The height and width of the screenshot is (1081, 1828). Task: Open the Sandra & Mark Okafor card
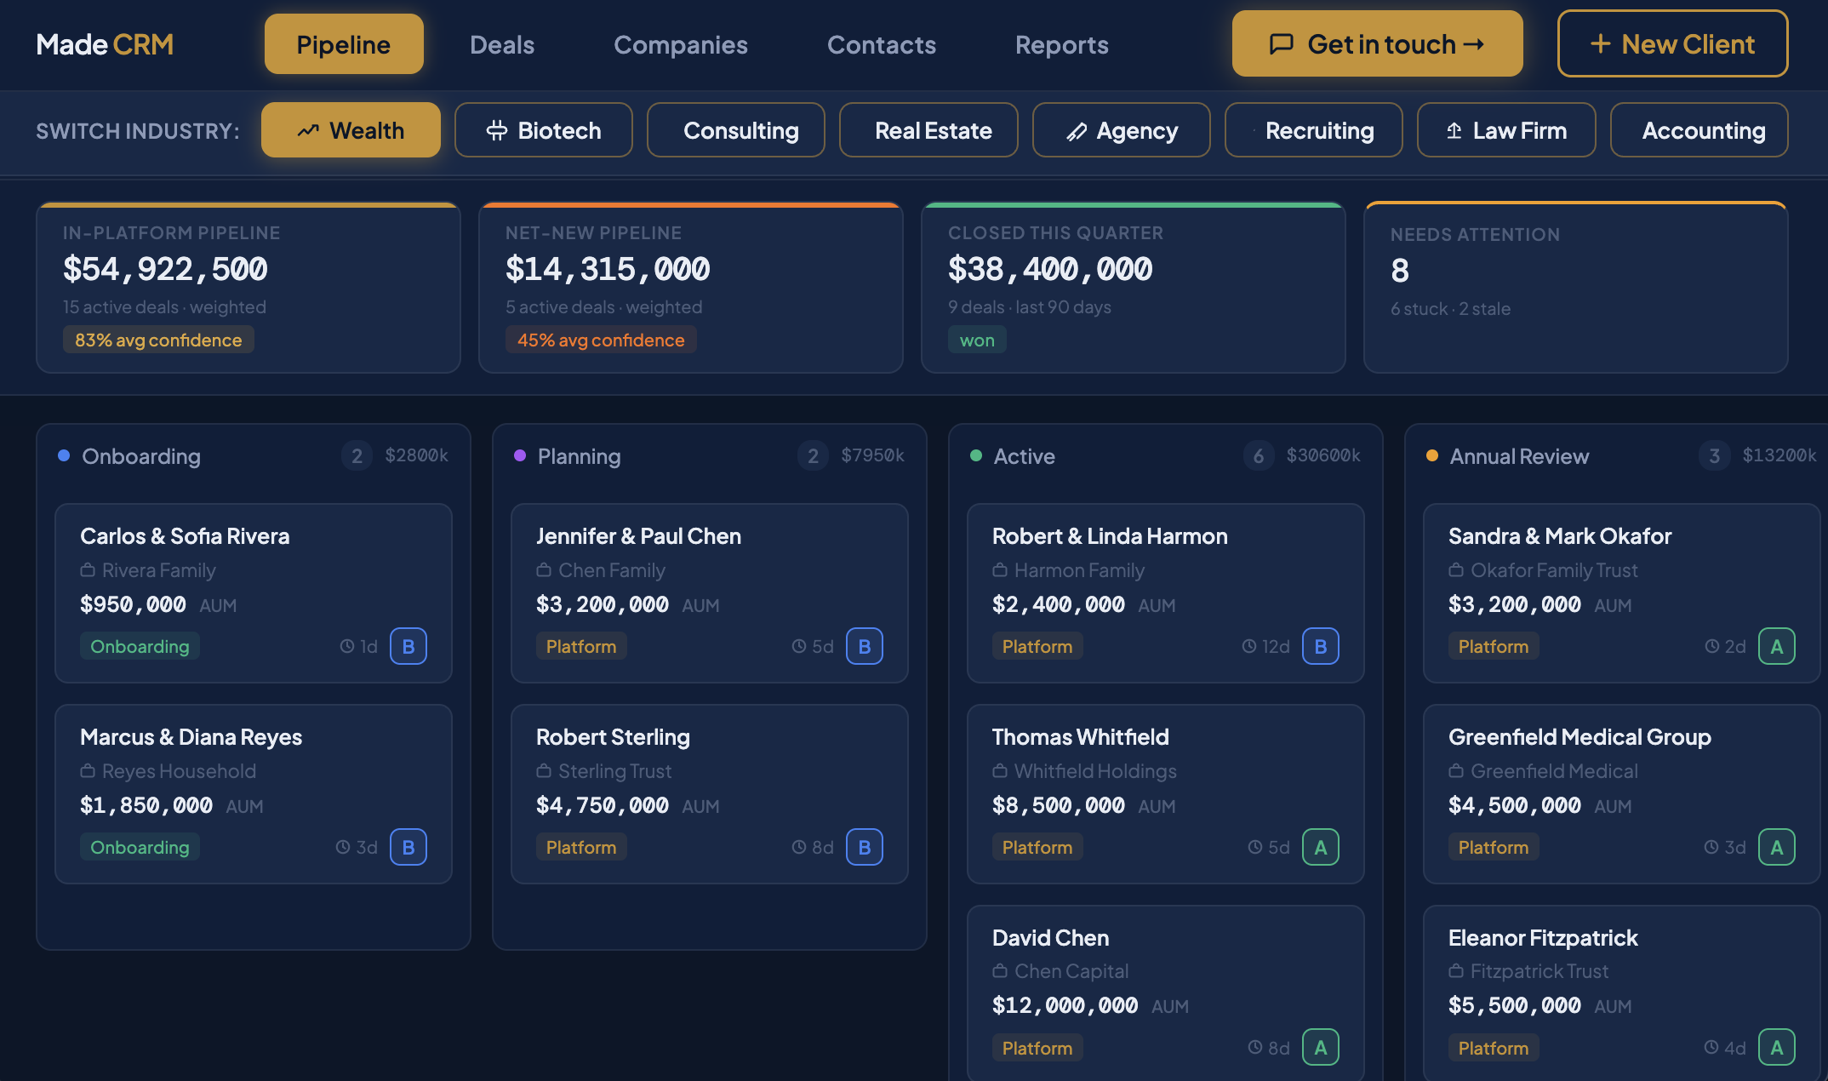click(1622, 593)
